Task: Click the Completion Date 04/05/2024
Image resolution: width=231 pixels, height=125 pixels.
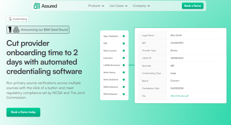Action: point(177,88)
